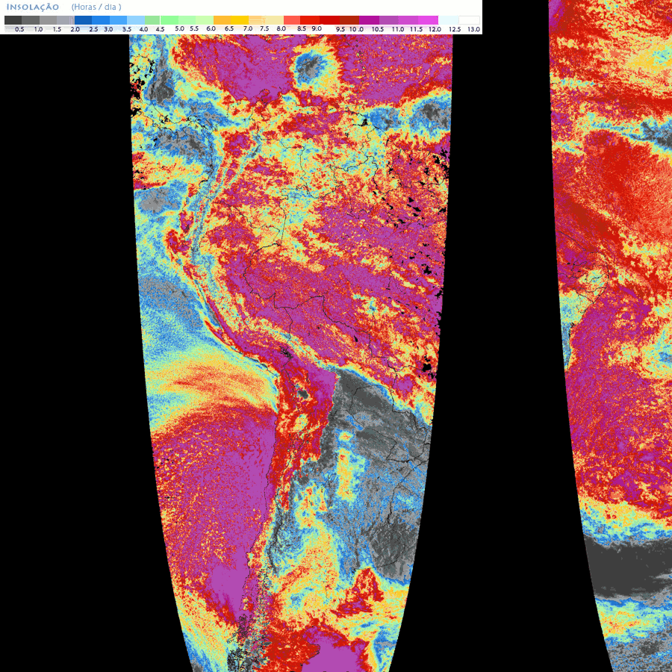Click the '4.0' legend value

coord(143,29)
